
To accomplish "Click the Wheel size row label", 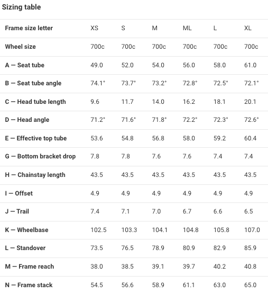I will click(20, 47).
